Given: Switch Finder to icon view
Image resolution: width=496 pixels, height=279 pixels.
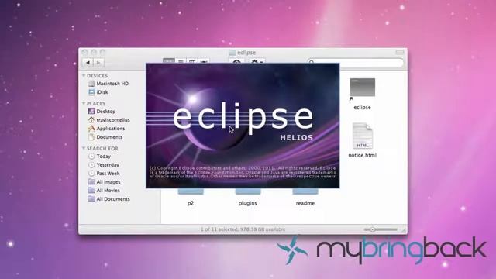Looking at the screenshot, I should tap(169, 60).
